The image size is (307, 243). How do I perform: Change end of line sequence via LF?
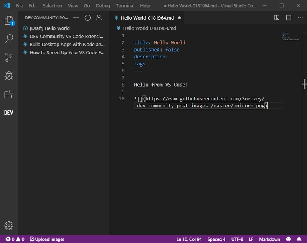tap(251, 239)
